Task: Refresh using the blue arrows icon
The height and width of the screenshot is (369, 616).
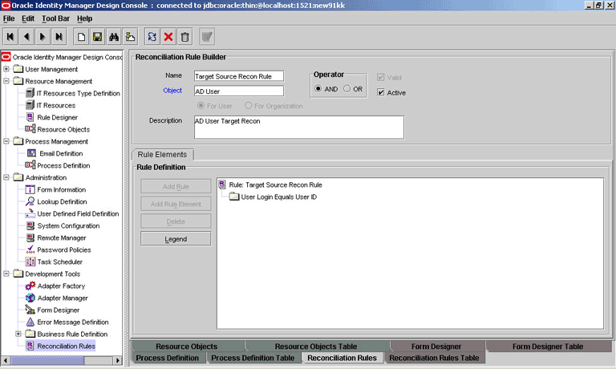Action: pyautogui.click(x=152, y=37)
